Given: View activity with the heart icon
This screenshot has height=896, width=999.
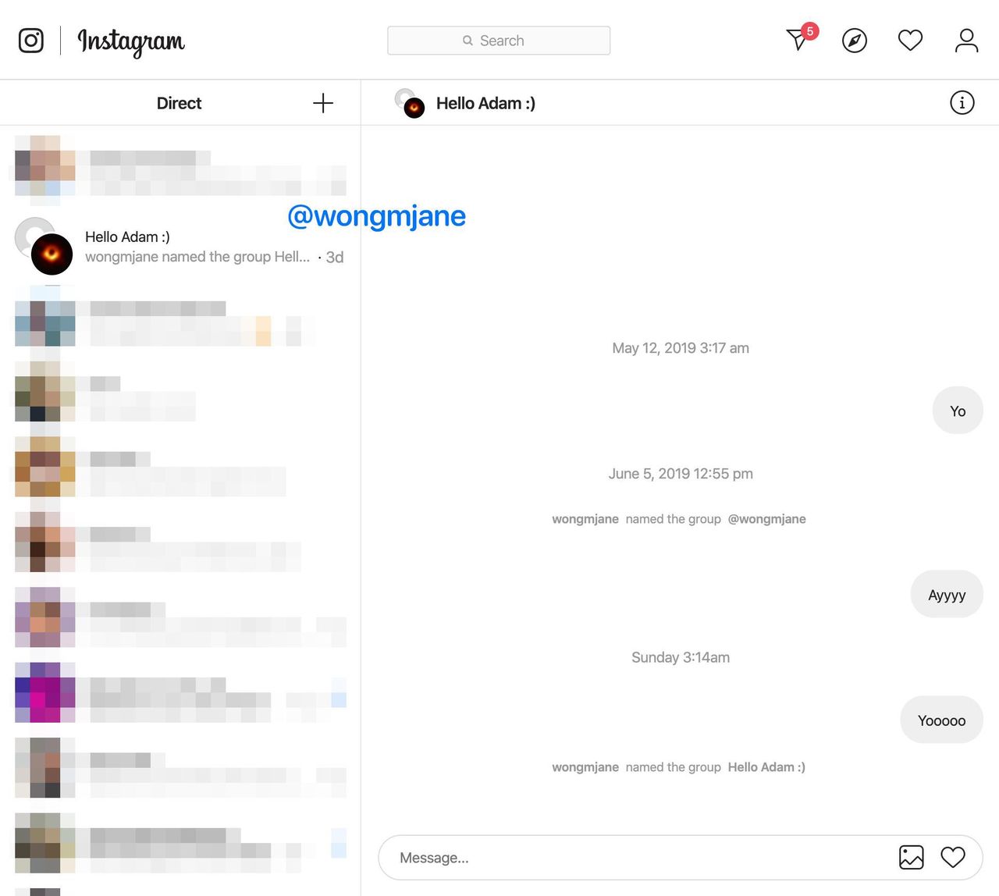Looking at the screenshot, I should tap(910, 40).
